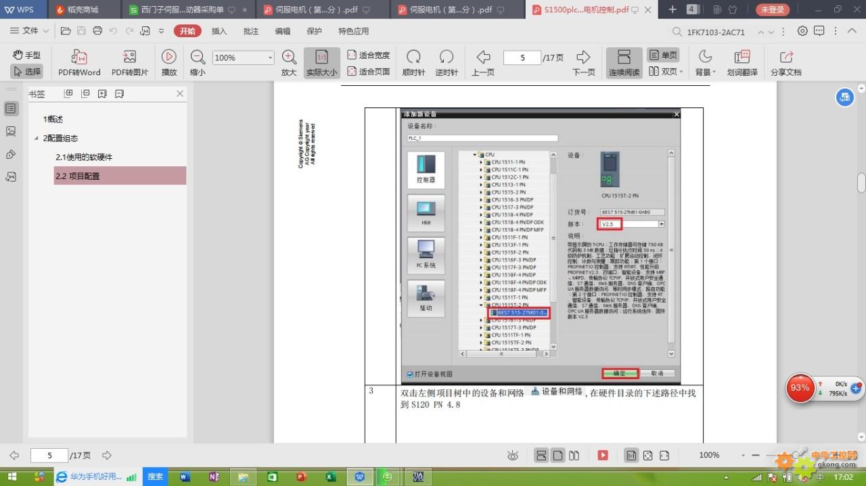Screen dimensions: 866x486
Task: Open OneNote icon in taskbar
Action: click(214, 477)
